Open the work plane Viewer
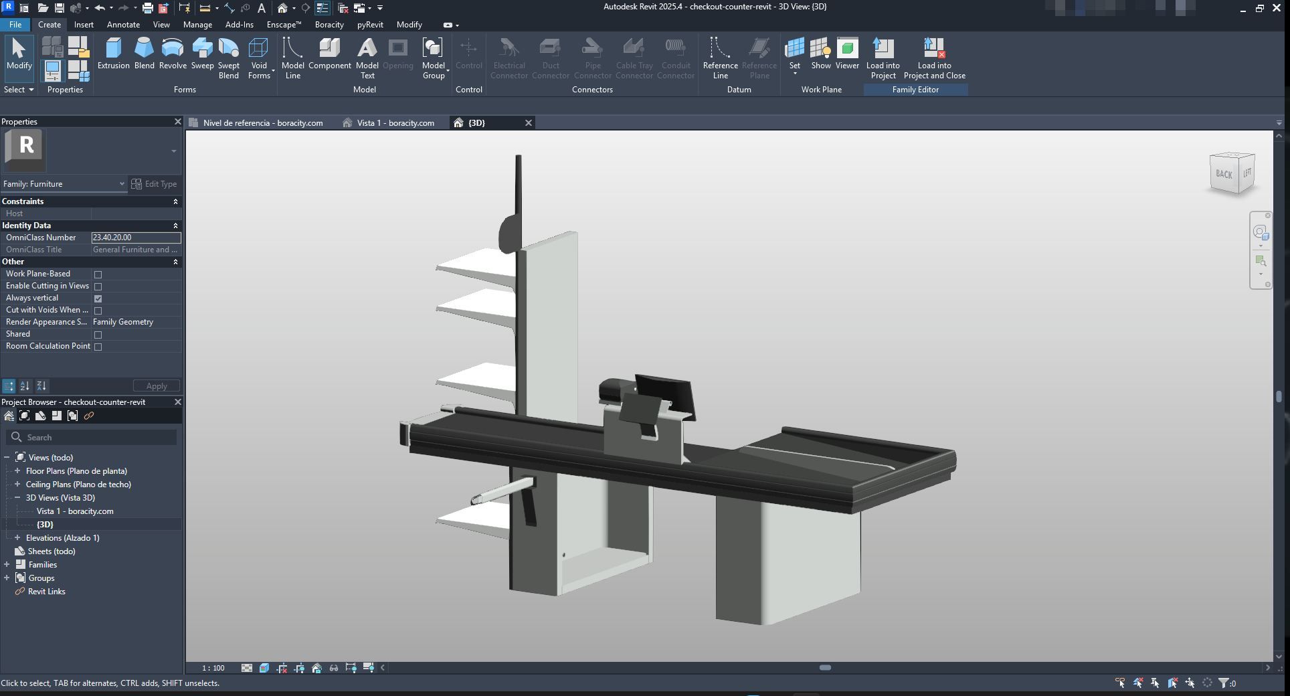 [846, 54]
